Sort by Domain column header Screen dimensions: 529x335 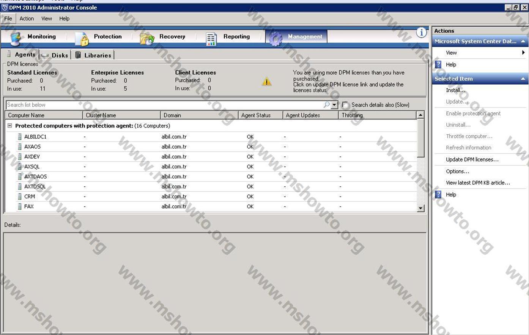tap(199, 115)
